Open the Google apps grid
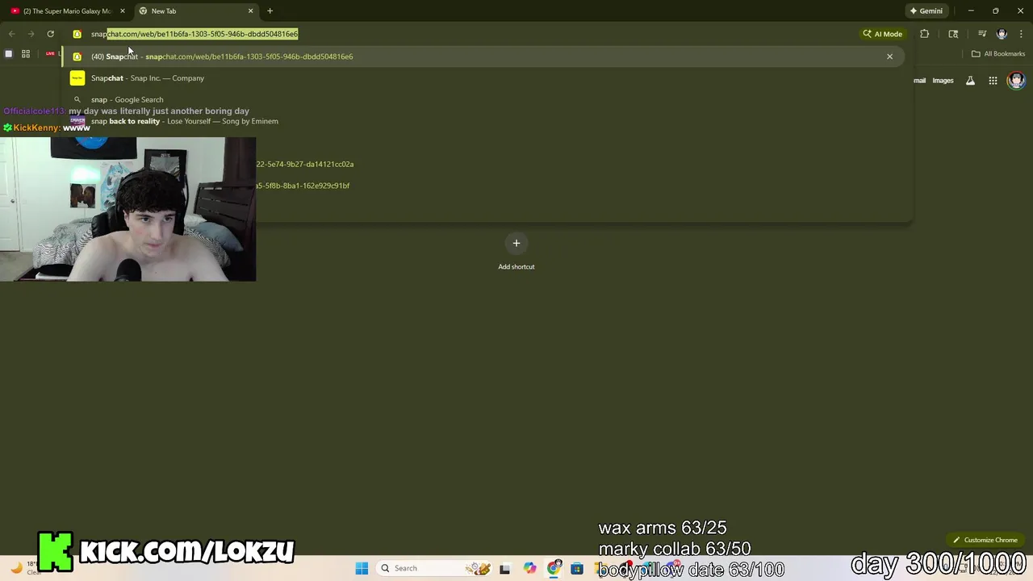This screenshot has width=1033, height=581. point(993,81)
